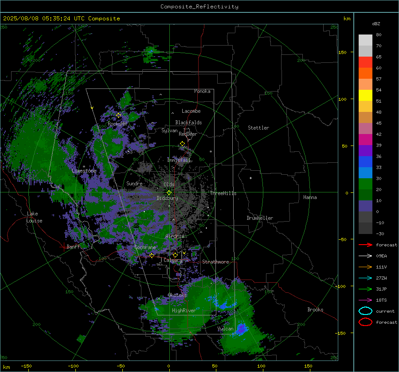Click the dBZ legend header
399x372 pixels.
point(376,23)
